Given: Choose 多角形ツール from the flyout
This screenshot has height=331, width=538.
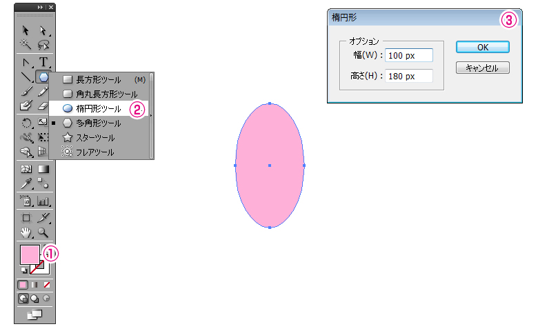Looking at the screenshot, I should [99, 123].
